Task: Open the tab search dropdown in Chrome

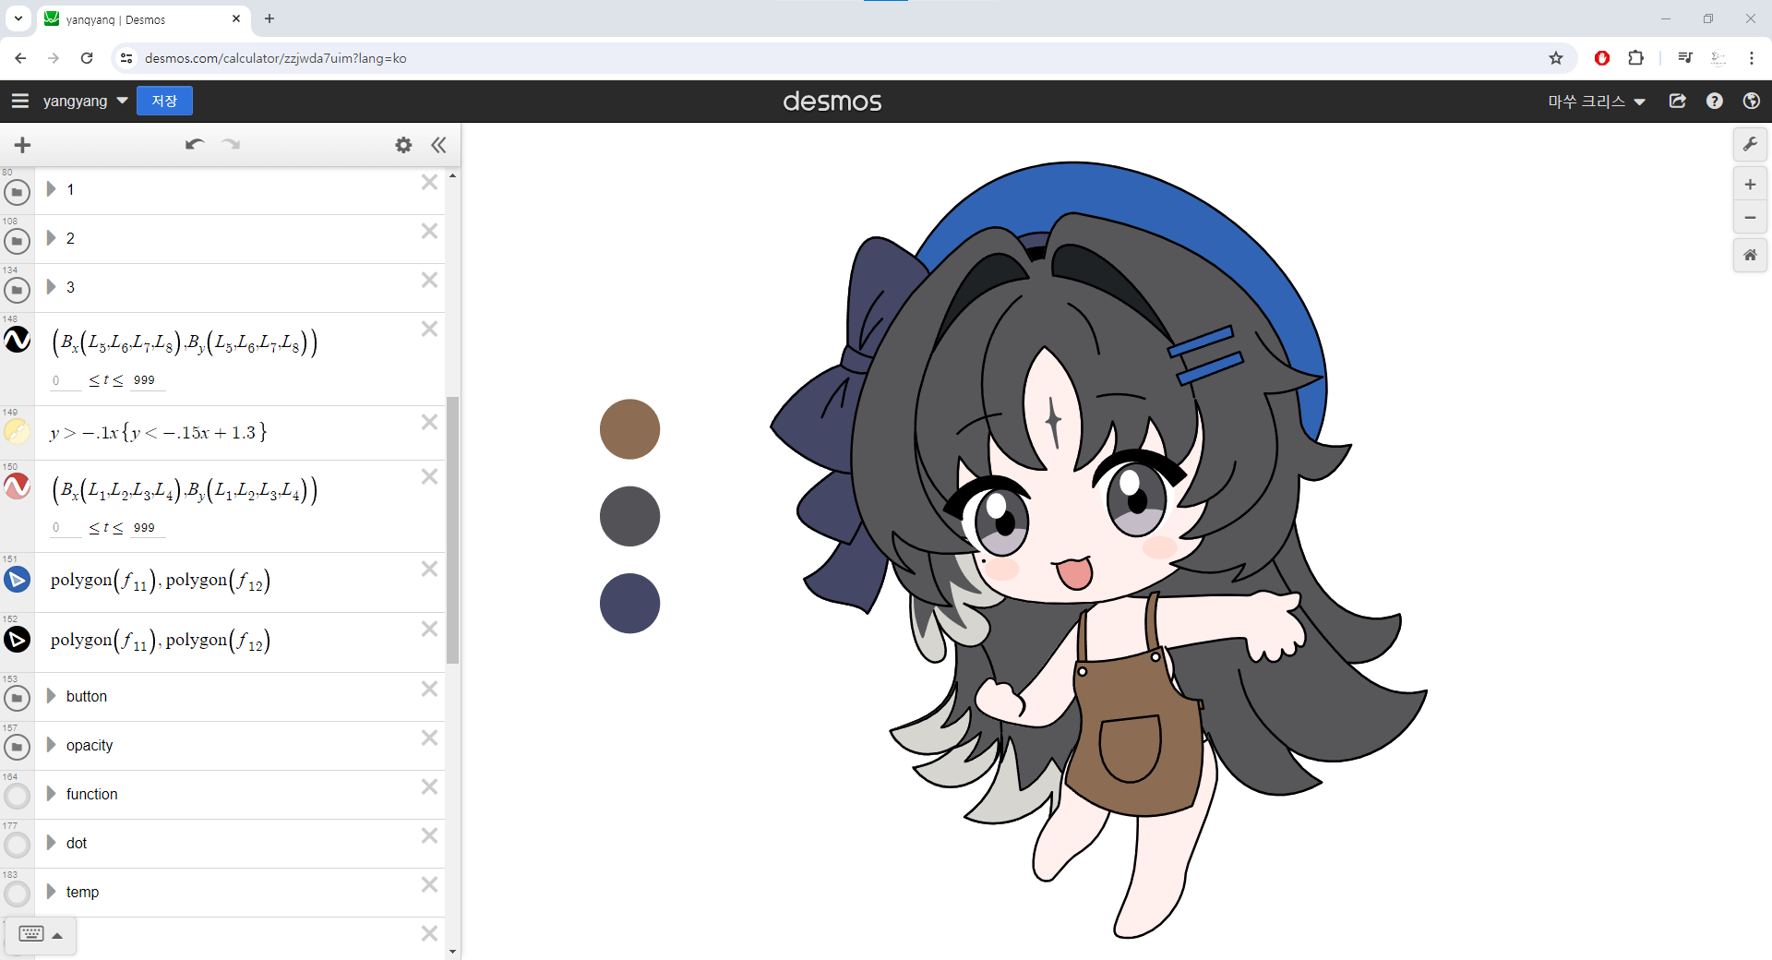Action: pos(18,18)
